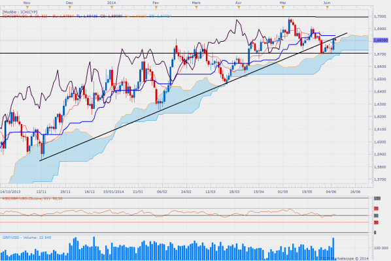Click the 14/10/2013 date label
The height and width of the screenshot is (261, 391).
click(x=10, y=192)
